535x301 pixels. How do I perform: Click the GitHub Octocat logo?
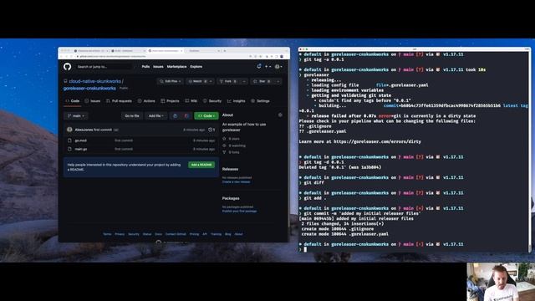tap(67, 67)
